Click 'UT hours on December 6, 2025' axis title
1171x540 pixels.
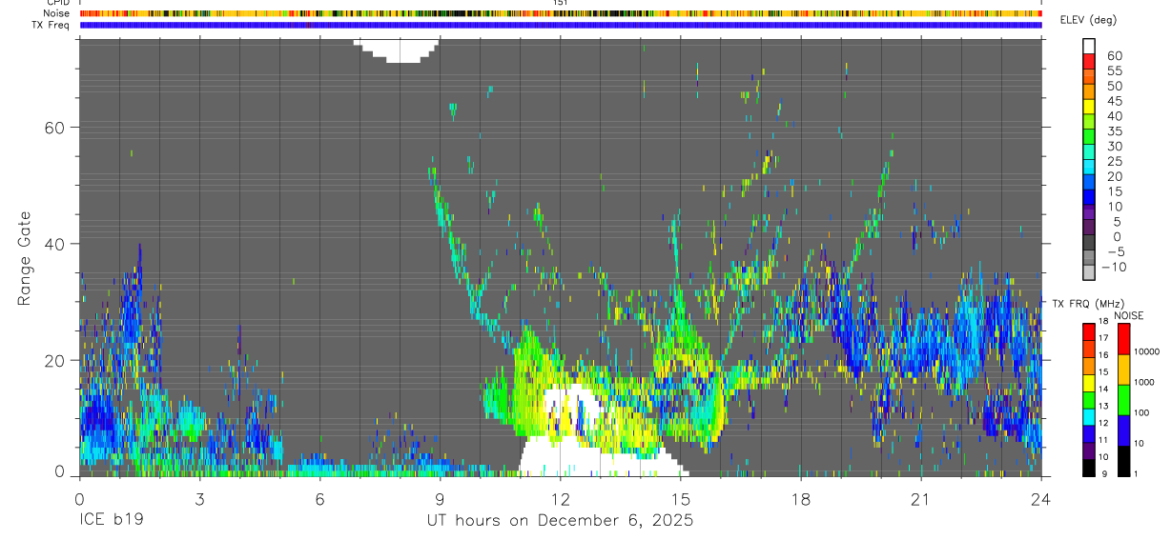coord(560,521)
